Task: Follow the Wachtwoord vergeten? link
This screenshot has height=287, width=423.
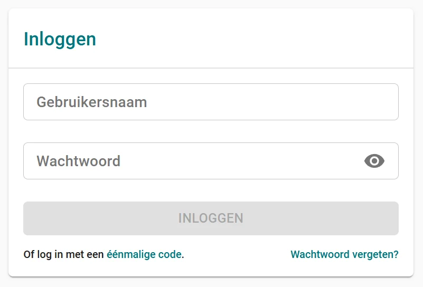Action: (344, 254)
